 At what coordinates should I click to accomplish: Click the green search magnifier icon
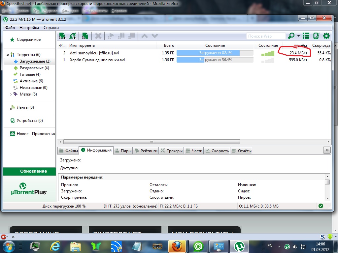coord(291,36)
